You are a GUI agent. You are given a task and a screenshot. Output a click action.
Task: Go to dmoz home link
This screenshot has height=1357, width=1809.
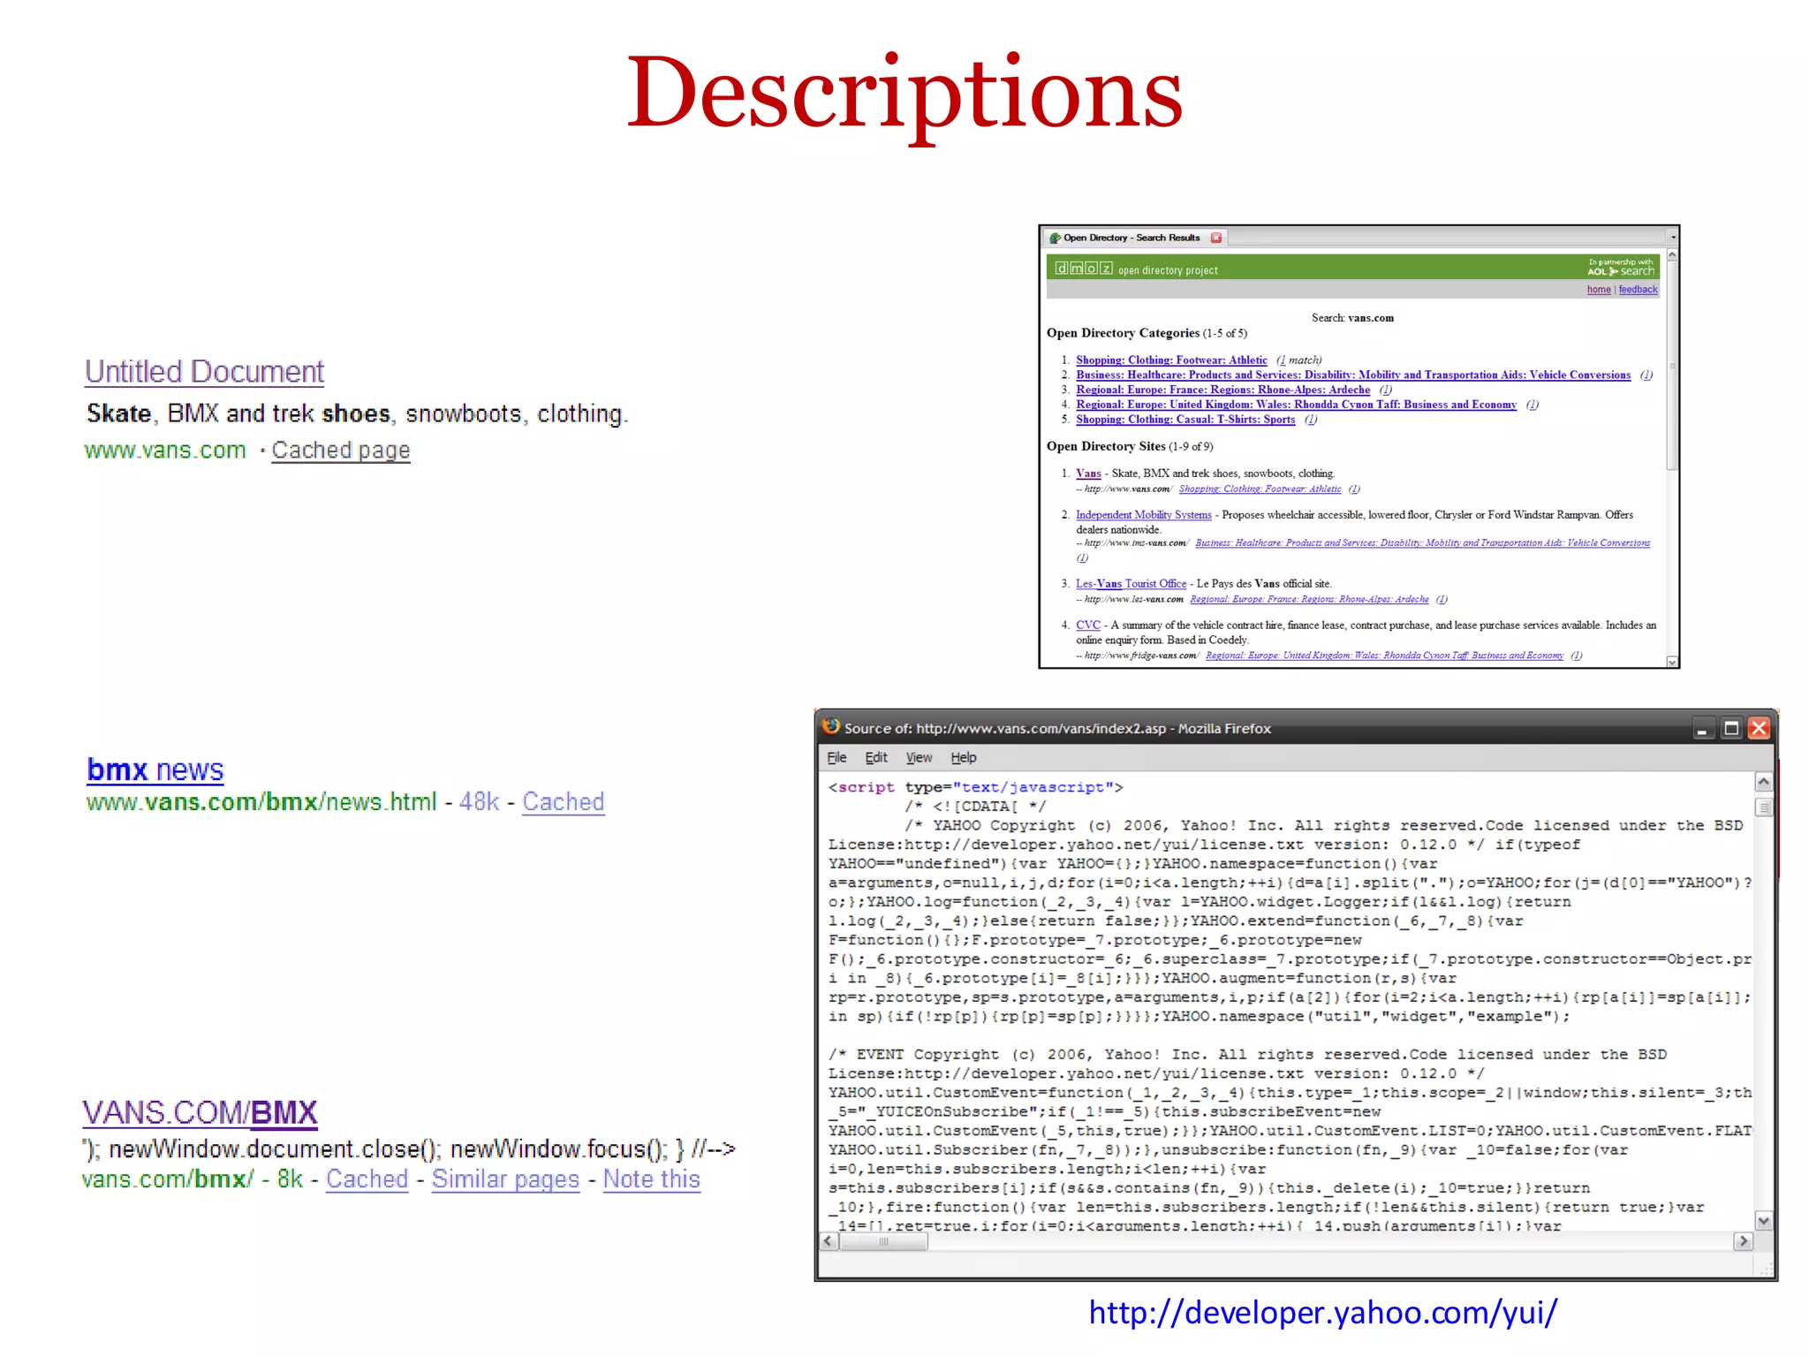point(1599,290)
